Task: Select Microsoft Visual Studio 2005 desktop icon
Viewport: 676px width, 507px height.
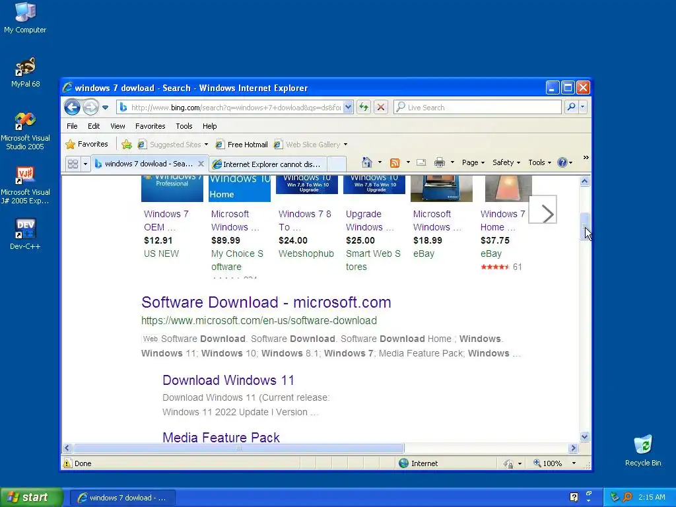Action: click(x=25, y=131)
